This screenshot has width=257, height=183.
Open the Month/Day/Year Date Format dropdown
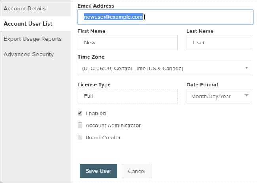(220, 96)
